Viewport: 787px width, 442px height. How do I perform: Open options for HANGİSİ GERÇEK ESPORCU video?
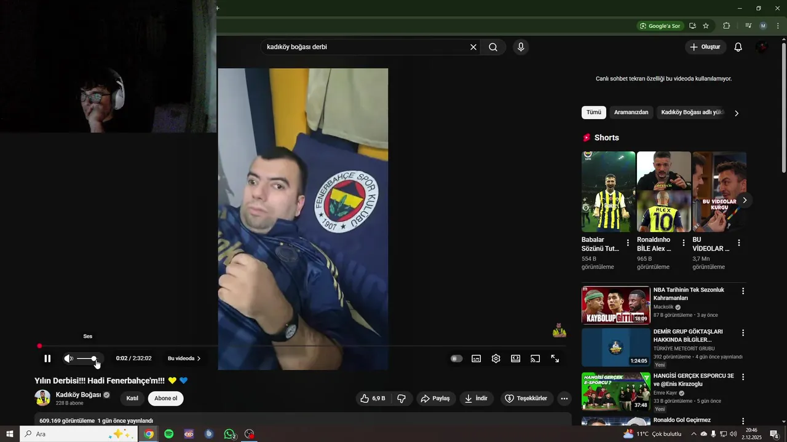point(743,377)
